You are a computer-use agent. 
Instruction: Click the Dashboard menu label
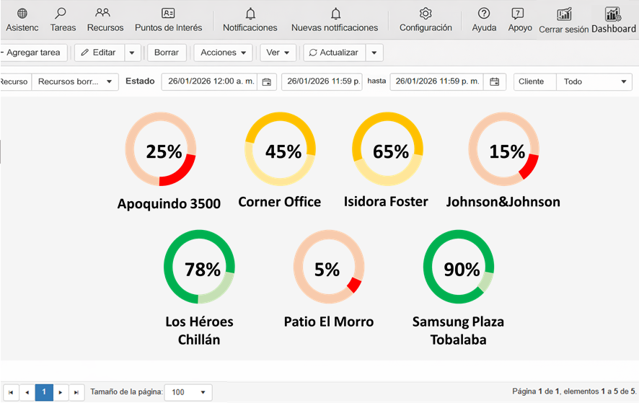click(x=613, y=29)
